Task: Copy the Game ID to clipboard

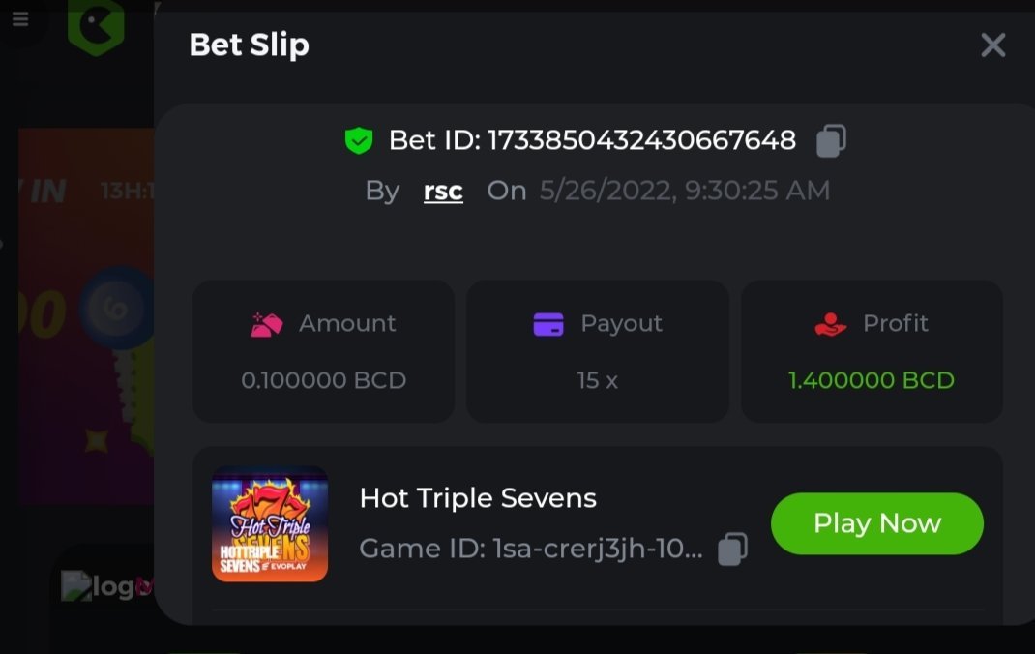Action: pos(732,550)
